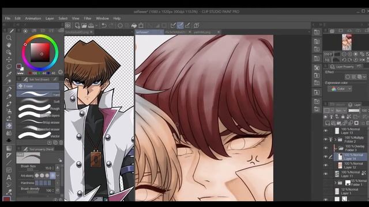Select the Hard eraser sub tool

(x=38, y=94)
